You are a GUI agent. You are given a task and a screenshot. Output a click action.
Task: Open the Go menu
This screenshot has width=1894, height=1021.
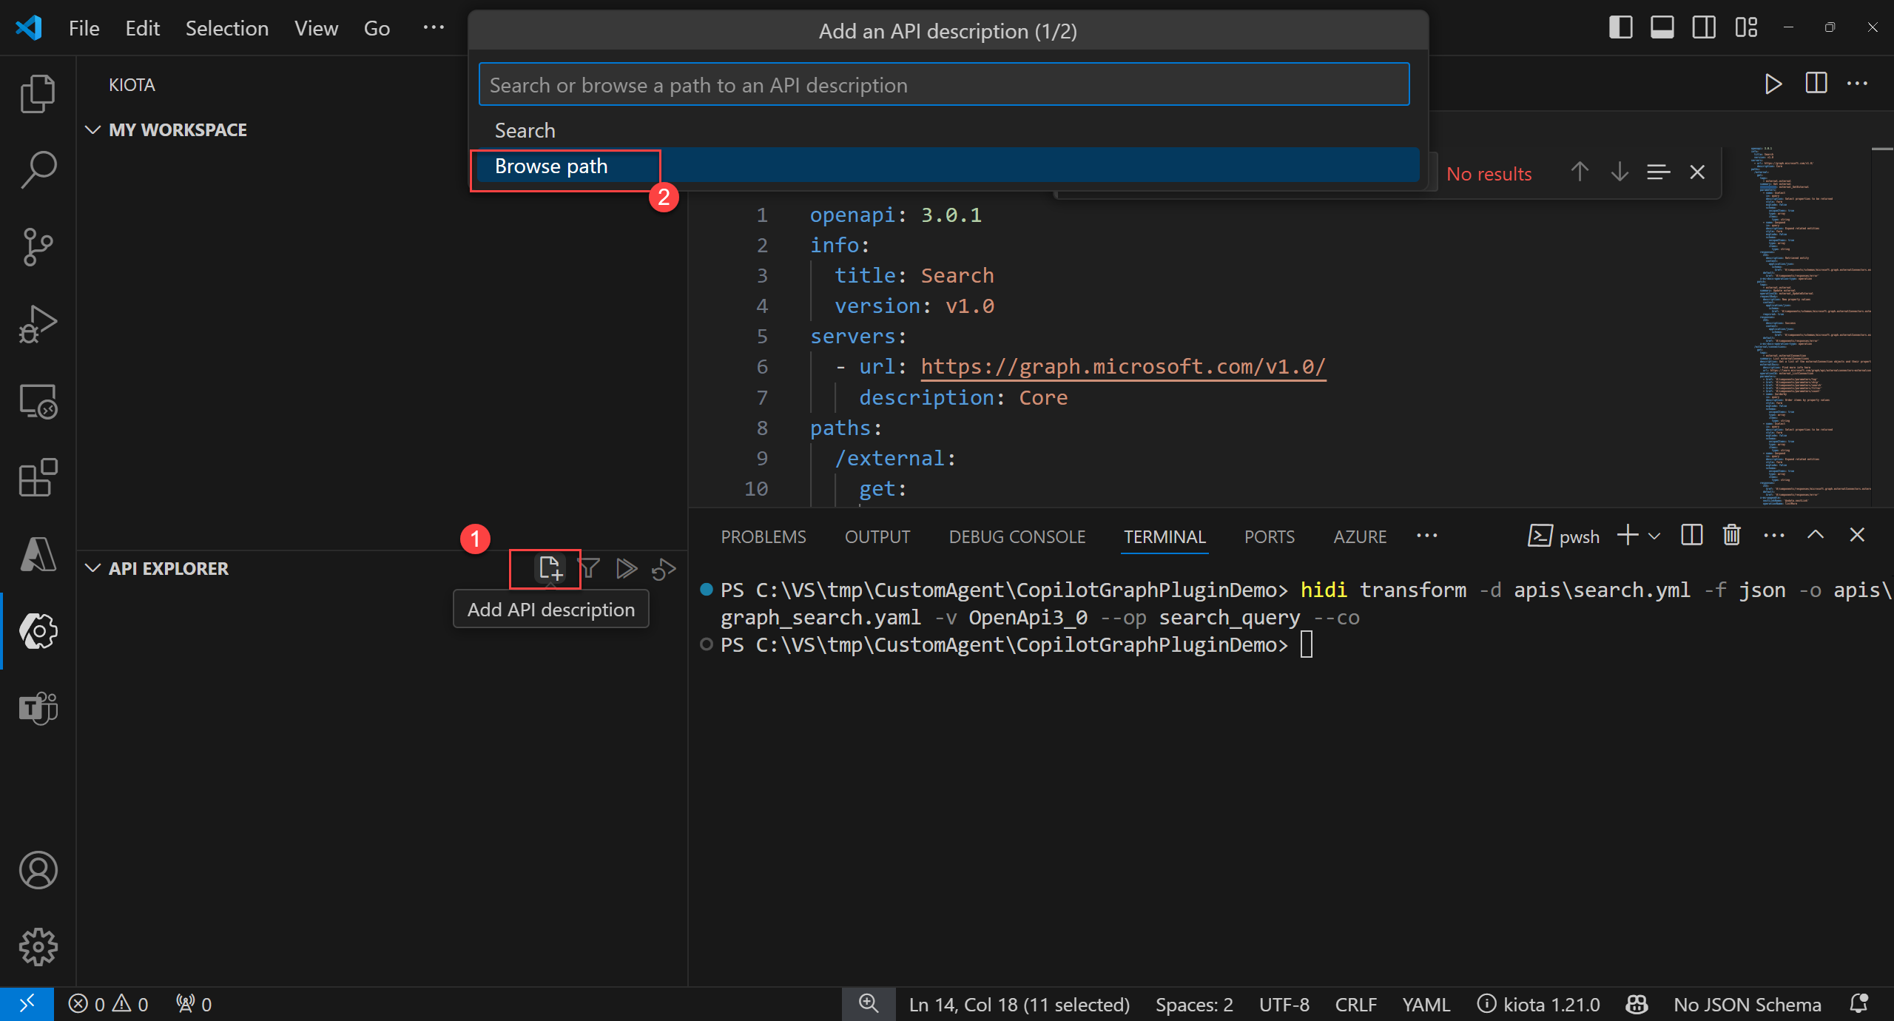(x=377, y=28)
